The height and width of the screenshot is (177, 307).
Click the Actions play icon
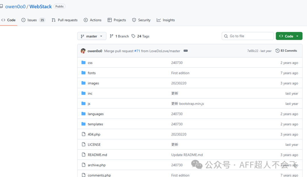(86, 20)
